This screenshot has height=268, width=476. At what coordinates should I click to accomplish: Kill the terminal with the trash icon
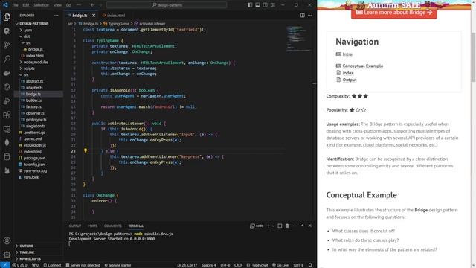[287, 226]
